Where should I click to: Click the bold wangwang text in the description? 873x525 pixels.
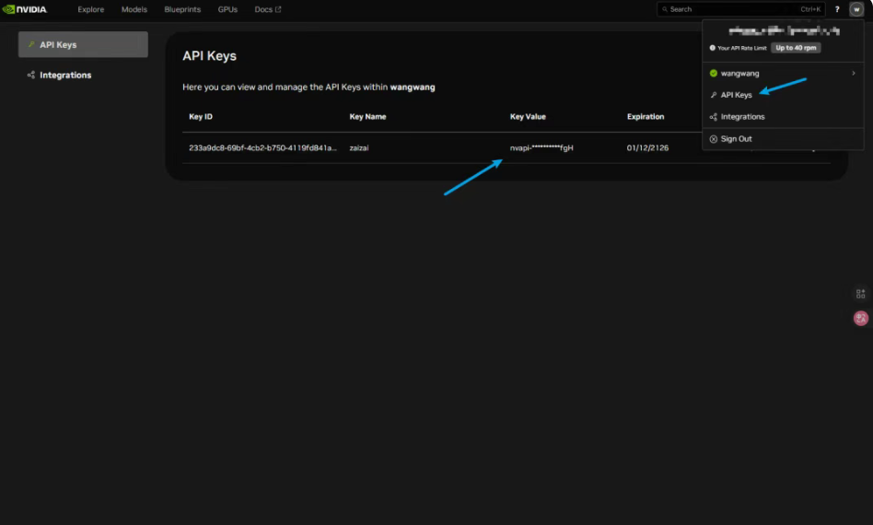pyautogui.click(x=413, y=87)
